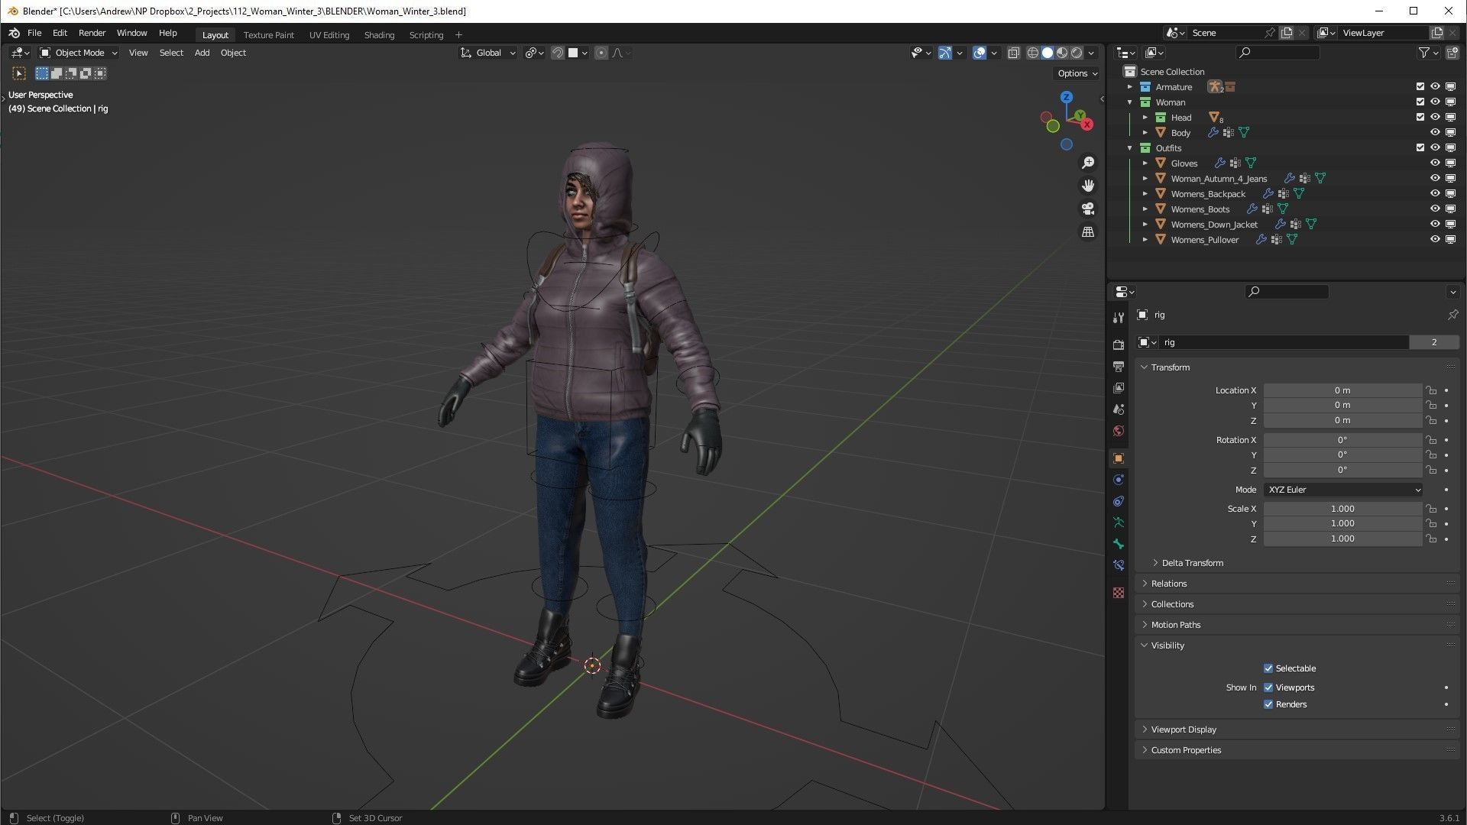The width and height of the screenshot is (1467, 825).
Task: Switch perspective/orthographic with the grid gizmo
Action: click(1088, 231)
